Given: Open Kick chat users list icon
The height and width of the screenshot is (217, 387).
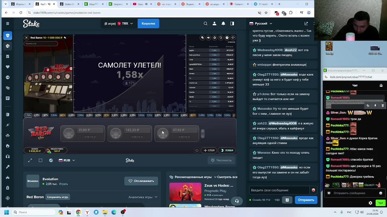Looking at the screenshot, I should tap(381, 85).
